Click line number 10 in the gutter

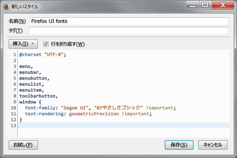pos(13,108)
